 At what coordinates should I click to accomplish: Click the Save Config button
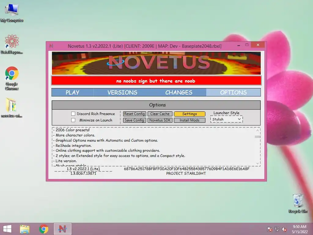pyautogui.click(x=134, y=120)
